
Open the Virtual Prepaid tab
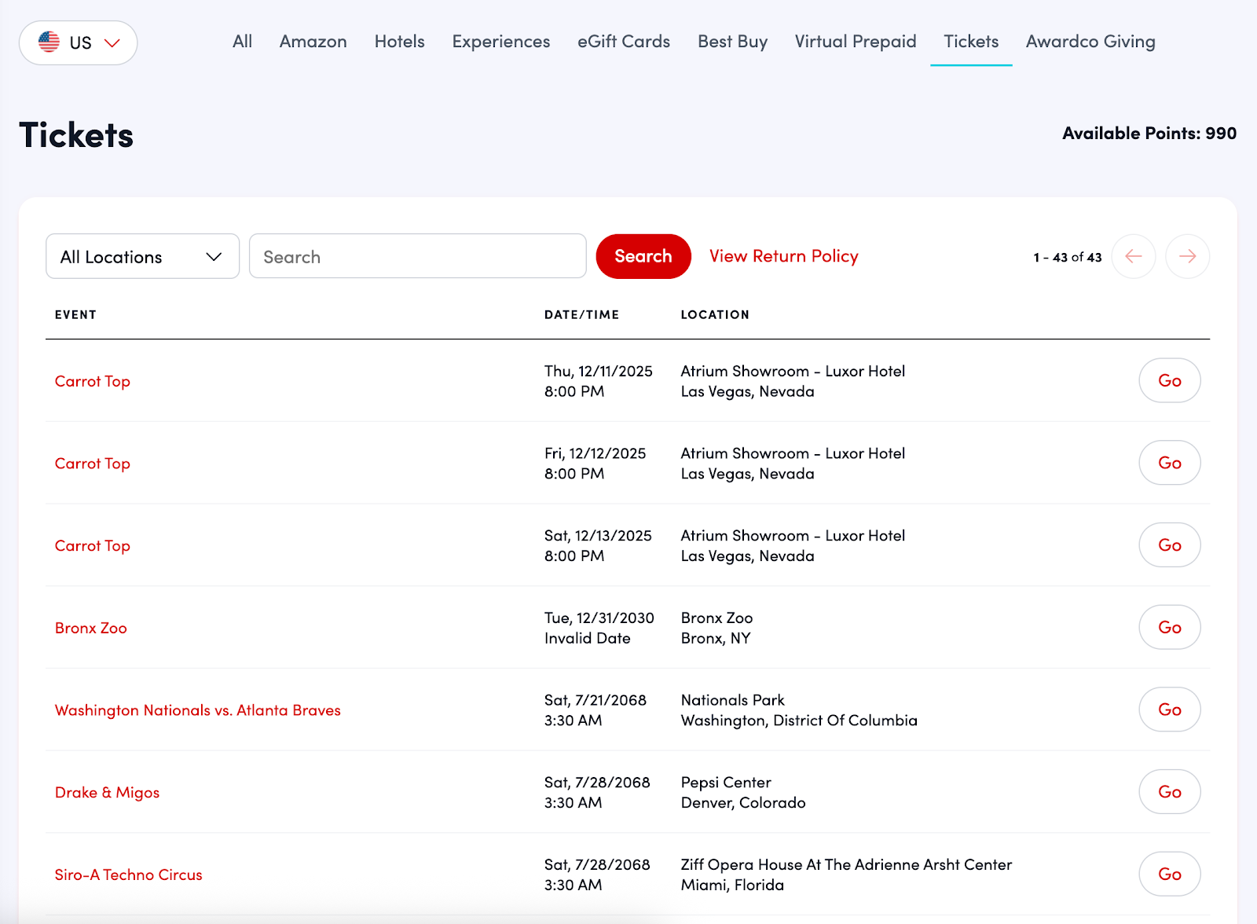tap(855, 42)
